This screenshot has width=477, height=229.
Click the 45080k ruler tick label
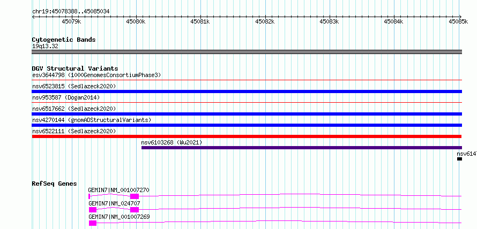tap(136, 21)
